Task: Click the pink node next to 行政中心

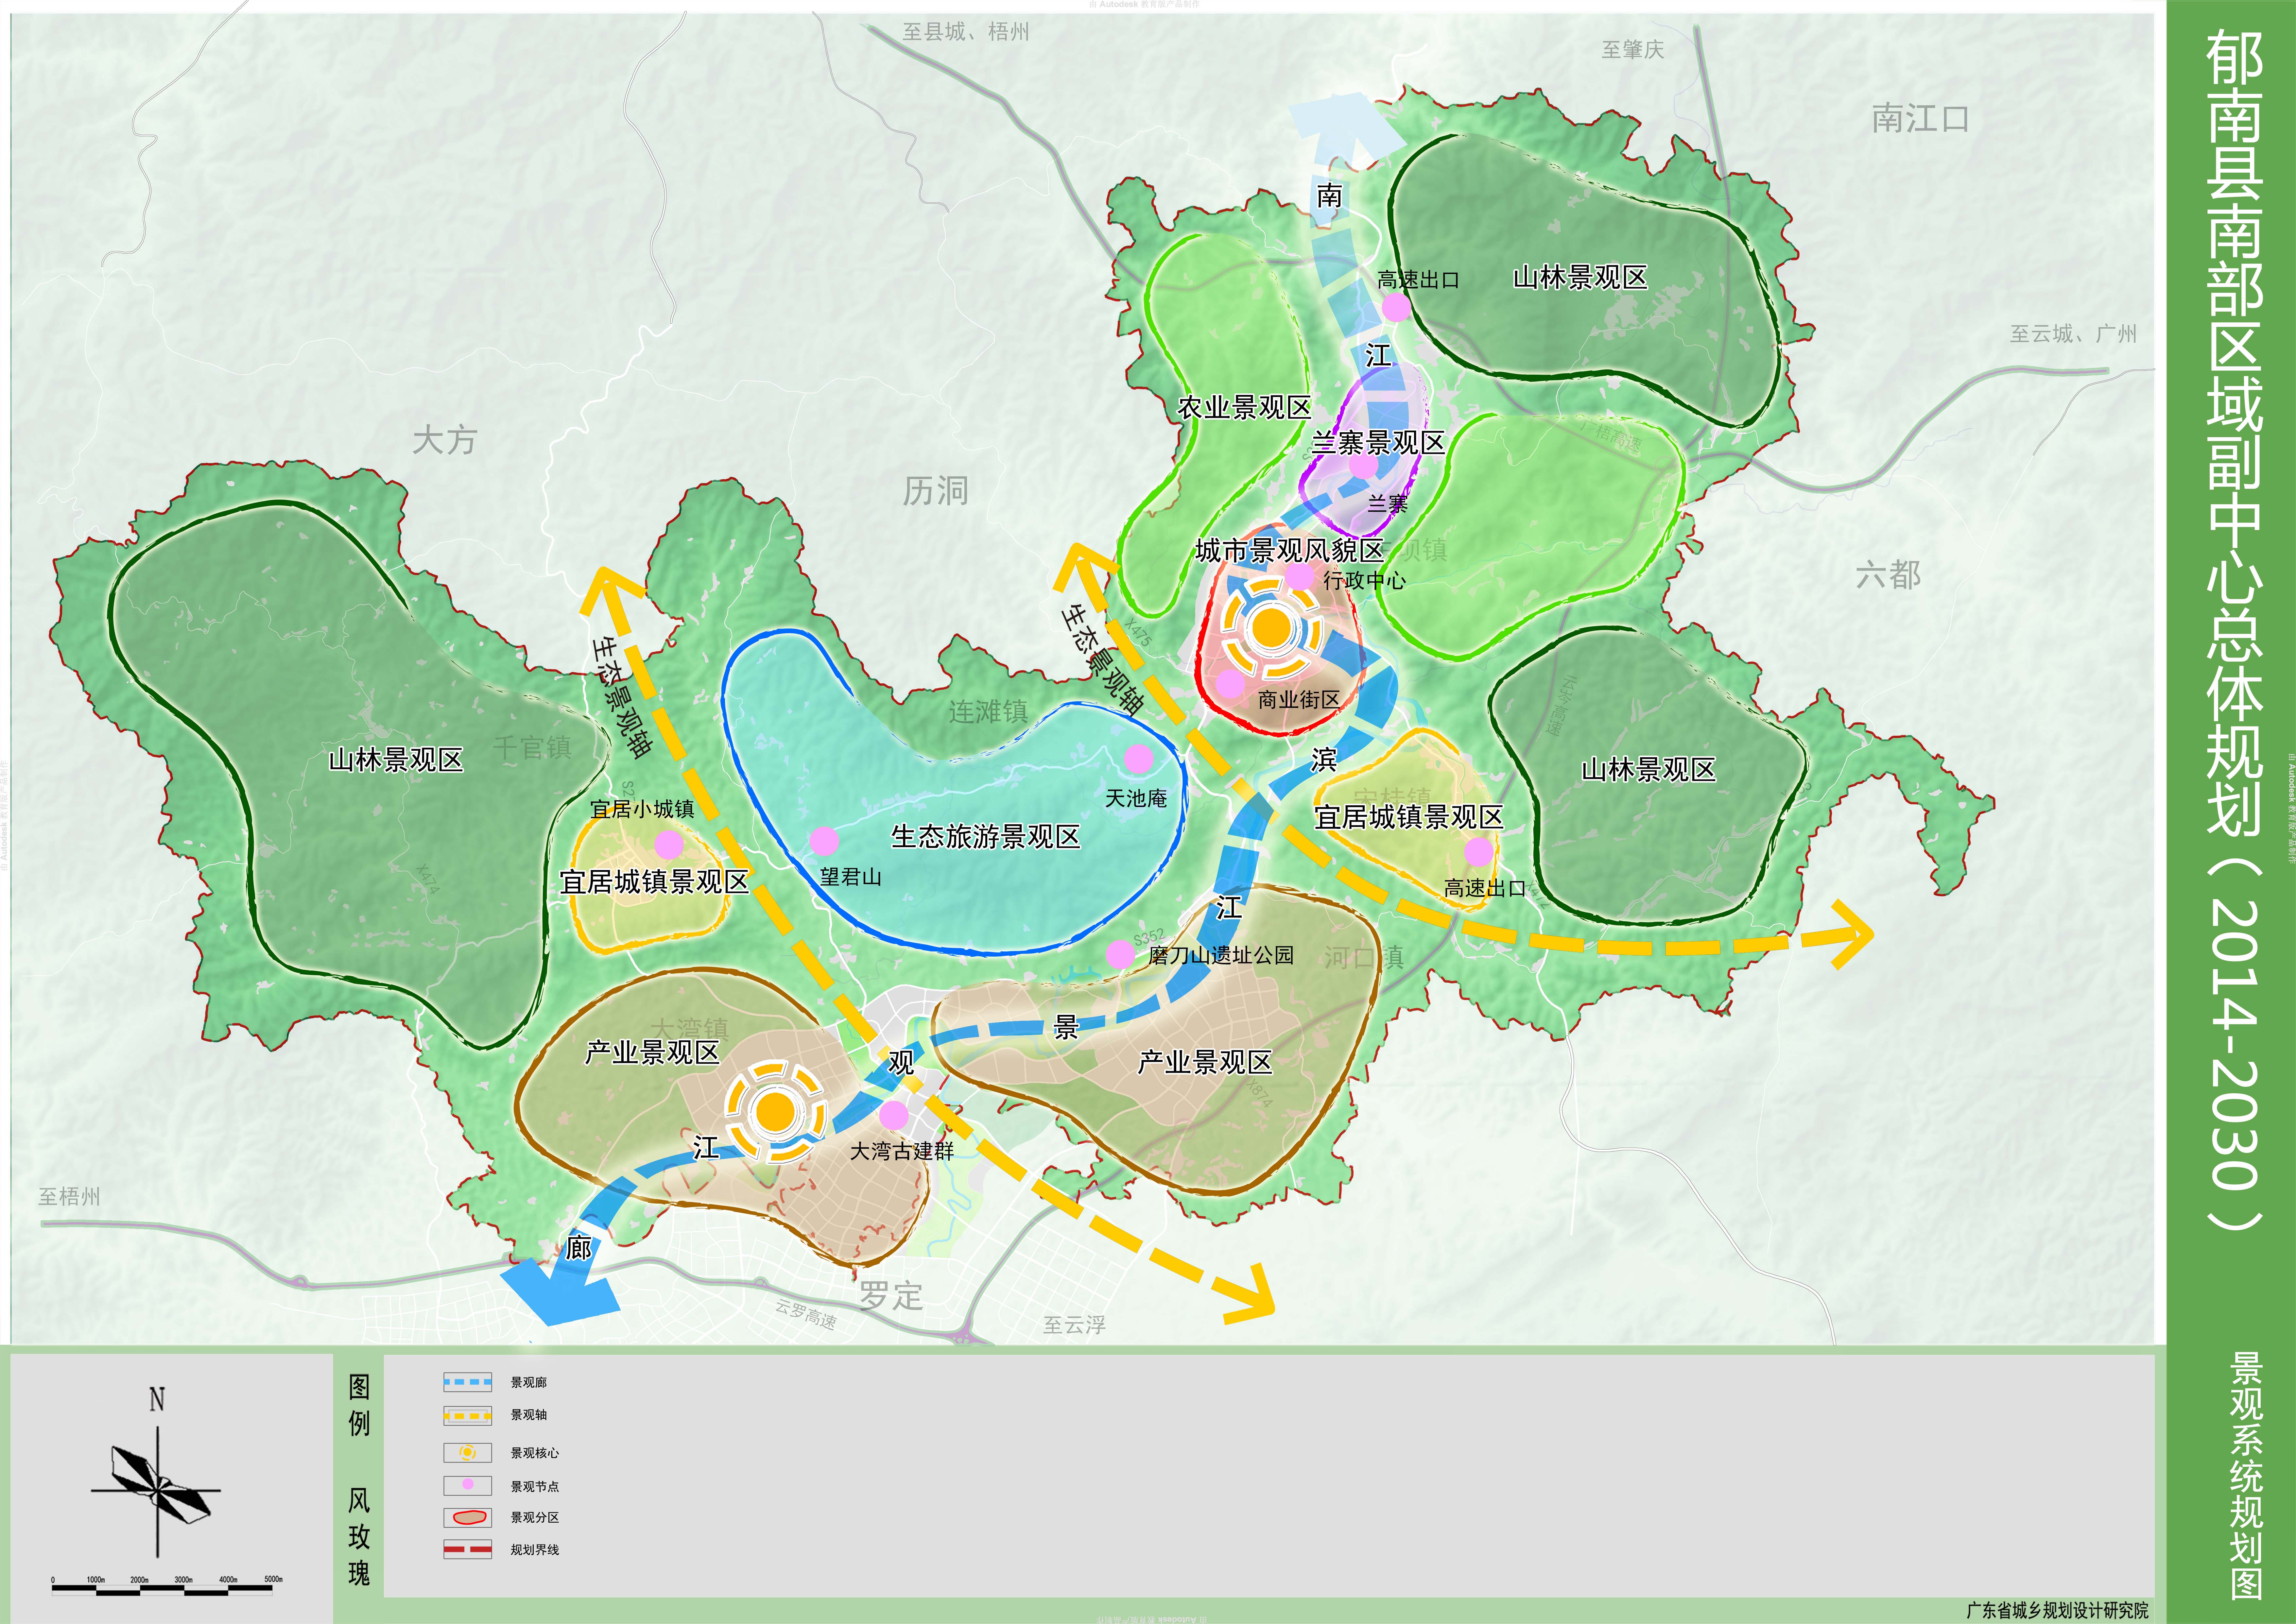Action: click(x=1299, y=576)
